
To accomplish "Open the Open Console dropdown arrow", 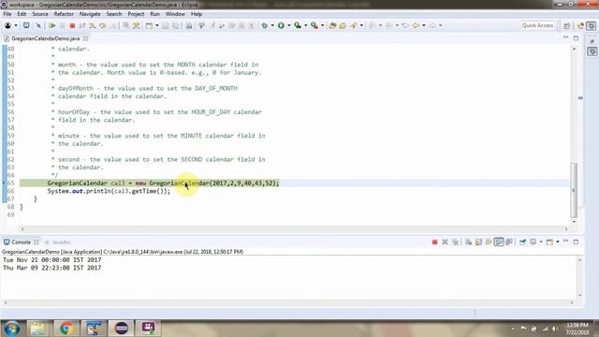I will 558,242.
